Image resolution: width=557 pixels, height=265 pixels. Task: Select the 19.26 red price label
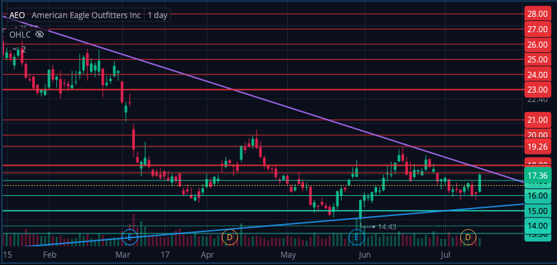[538, 146]
